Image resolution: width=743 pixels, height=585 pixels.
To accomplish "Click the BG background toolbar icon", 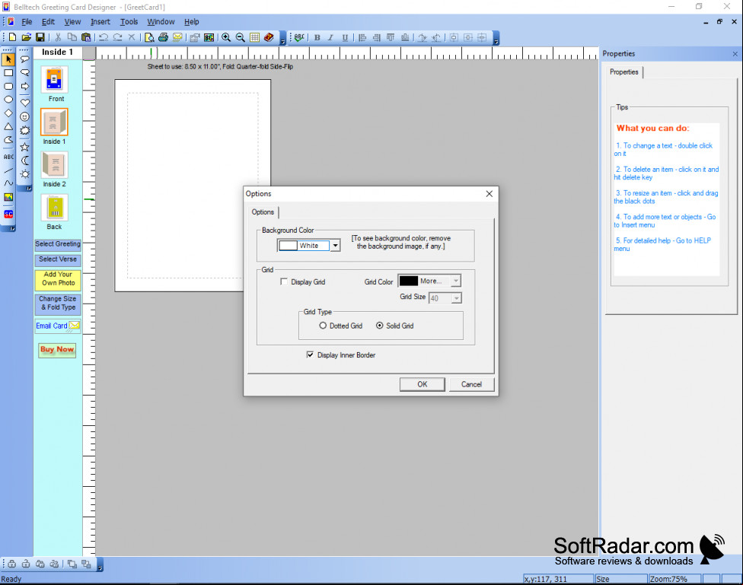I will point(209,37).
